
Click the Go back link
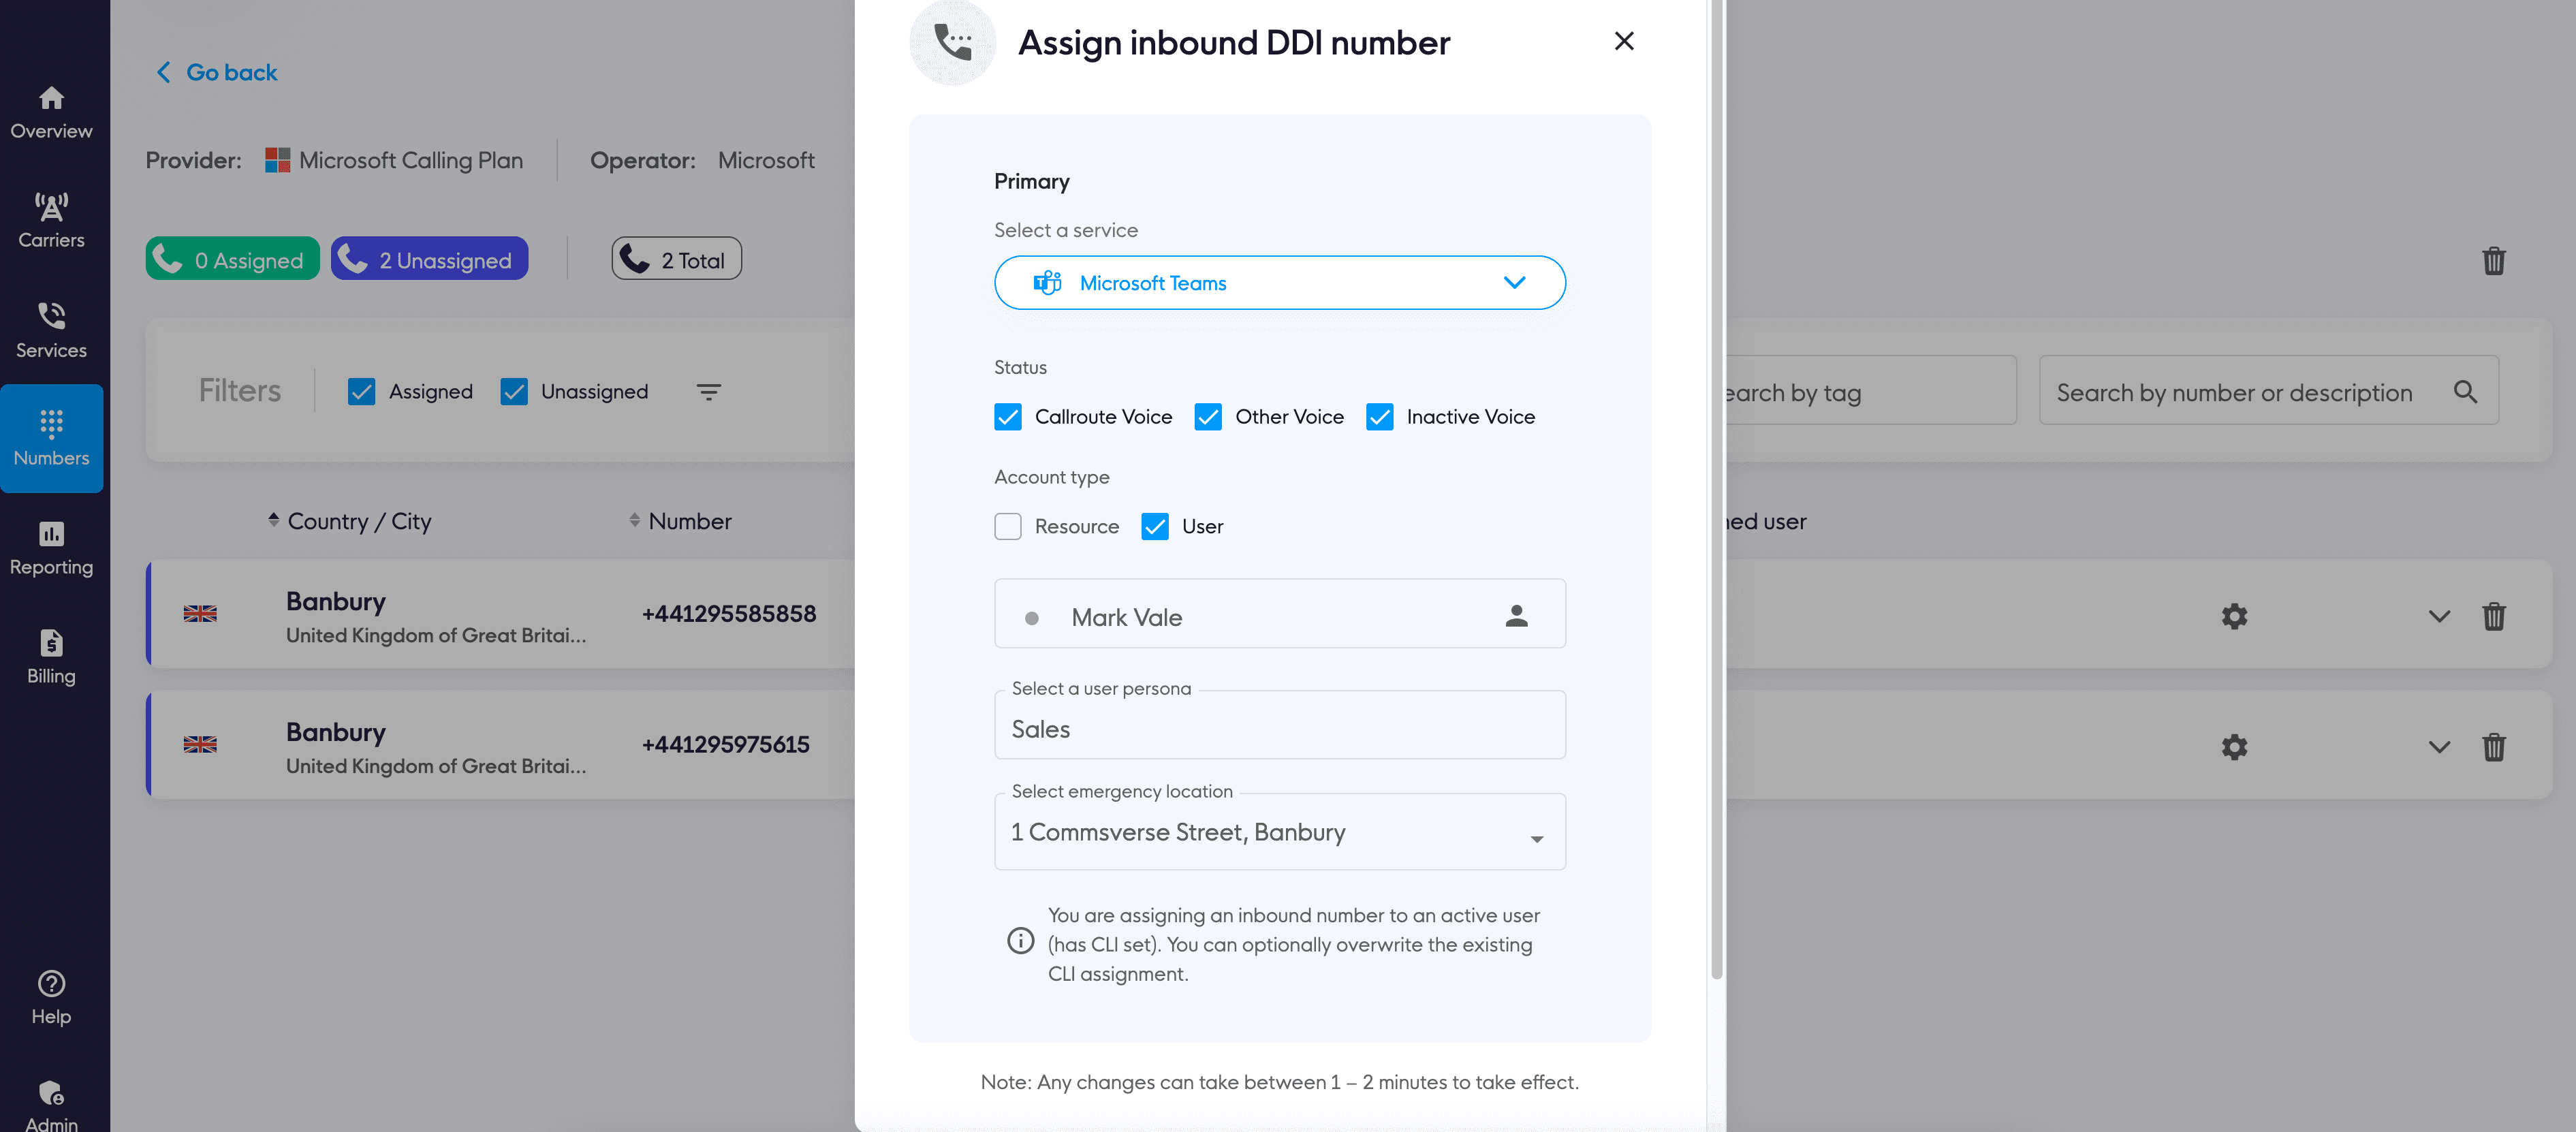215,71
